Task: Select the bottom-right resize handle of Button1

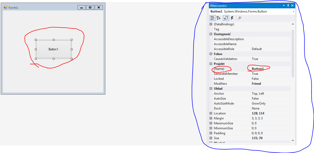Action: (72, 59)
